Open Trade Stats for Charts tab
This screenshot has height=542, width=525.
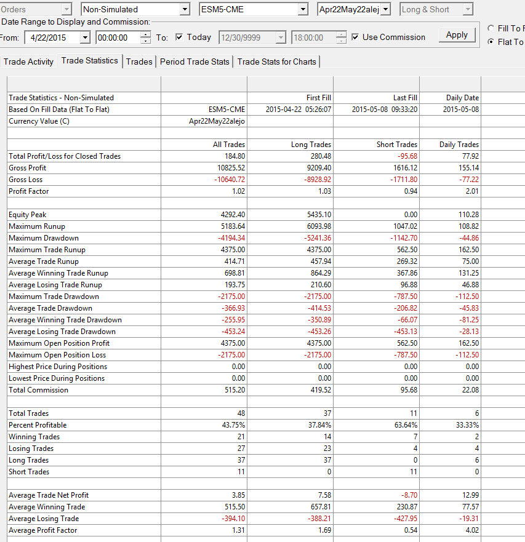click(277, 62)
